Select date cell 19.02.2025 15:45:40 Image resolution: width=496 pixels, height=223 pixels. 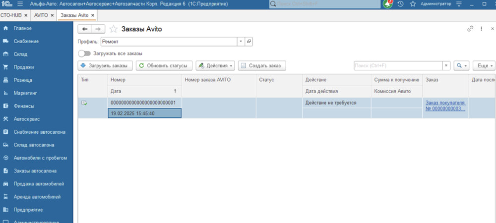coord(145,113)
